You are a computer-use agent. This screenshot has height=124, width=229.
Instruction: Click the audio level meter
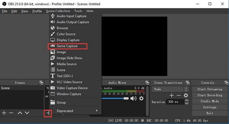123,91
